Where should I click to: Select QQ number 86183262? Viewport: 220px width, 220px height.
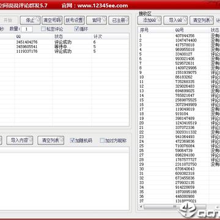pyautogui.click(x=183, y=77)
